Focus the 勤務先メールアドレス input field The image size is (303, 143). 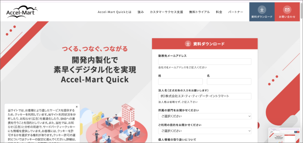[x=205, y=62]
